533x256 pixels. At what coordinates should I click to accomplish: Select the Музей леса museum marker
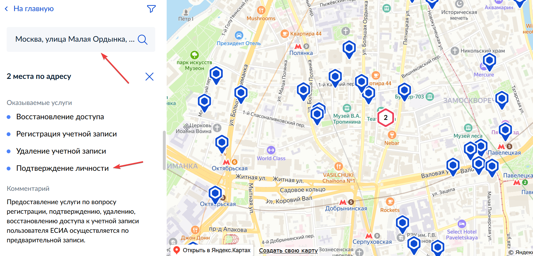[468, 128]
